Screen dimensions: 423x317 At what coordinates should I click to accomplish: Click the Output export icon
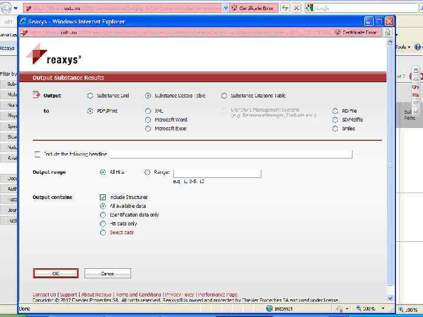(x=36, y=95)
